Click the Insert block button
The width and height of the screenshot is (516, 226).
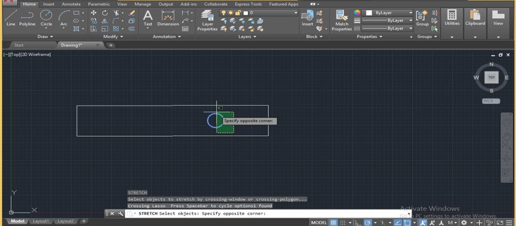tap(307, 18)
